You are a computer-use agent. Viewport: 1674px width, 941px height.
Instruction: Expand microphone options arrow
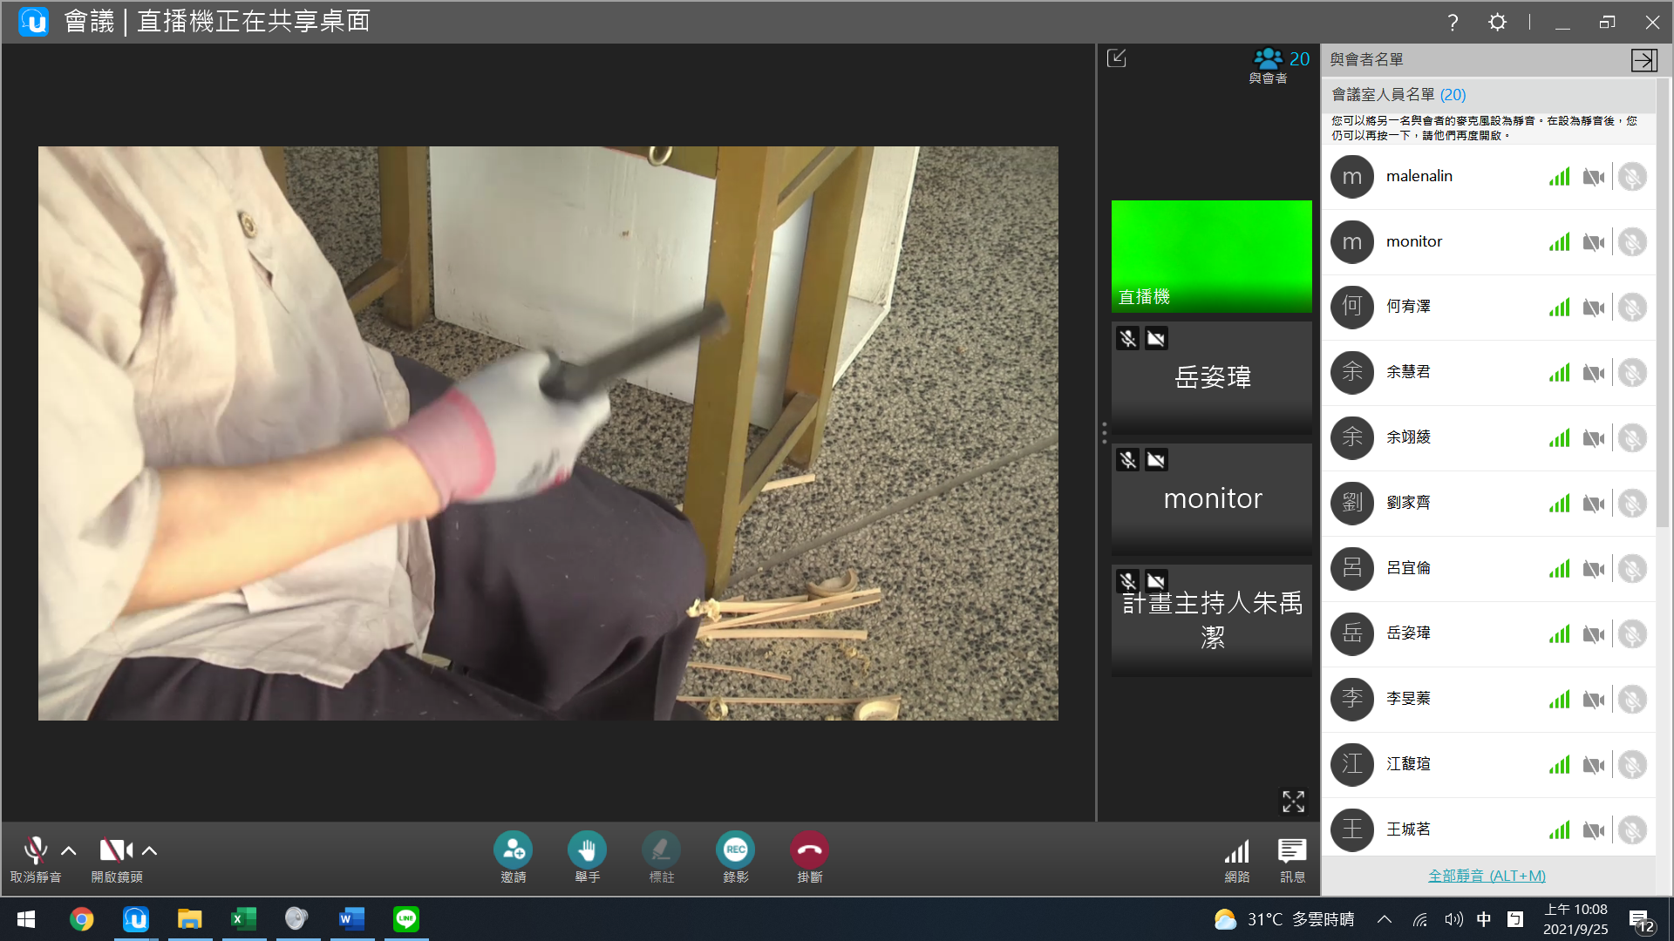(x=69, y=850)
